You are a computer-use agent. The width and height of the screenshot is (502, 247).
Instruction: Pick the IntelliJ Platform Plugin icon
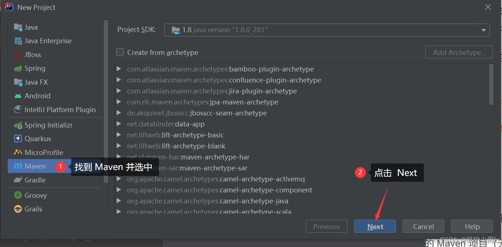point(18,110)
